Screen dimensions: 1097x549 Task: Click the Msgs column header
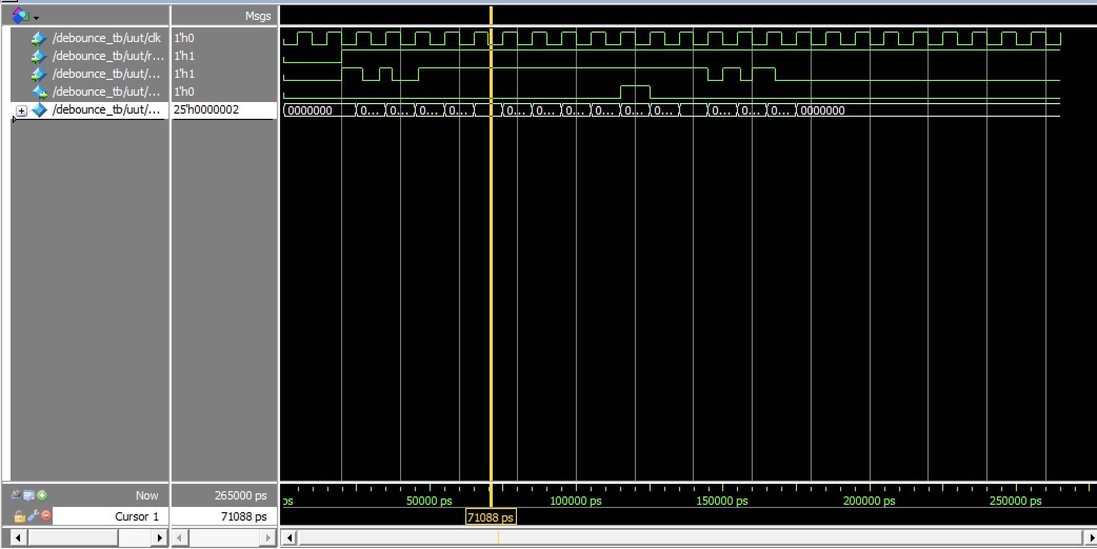click(257, 16)
